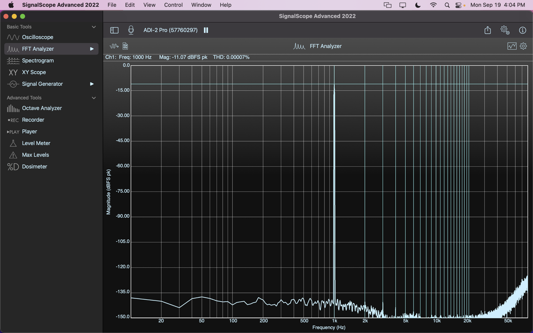Viewport: 533px width, 333px height.
Task: Open the Window menu
Action: (201, 5)
